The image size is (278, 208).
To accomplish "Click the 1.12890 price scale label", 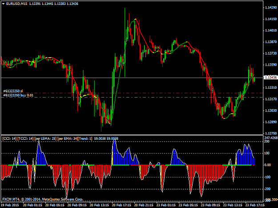I will pos(271,122).
